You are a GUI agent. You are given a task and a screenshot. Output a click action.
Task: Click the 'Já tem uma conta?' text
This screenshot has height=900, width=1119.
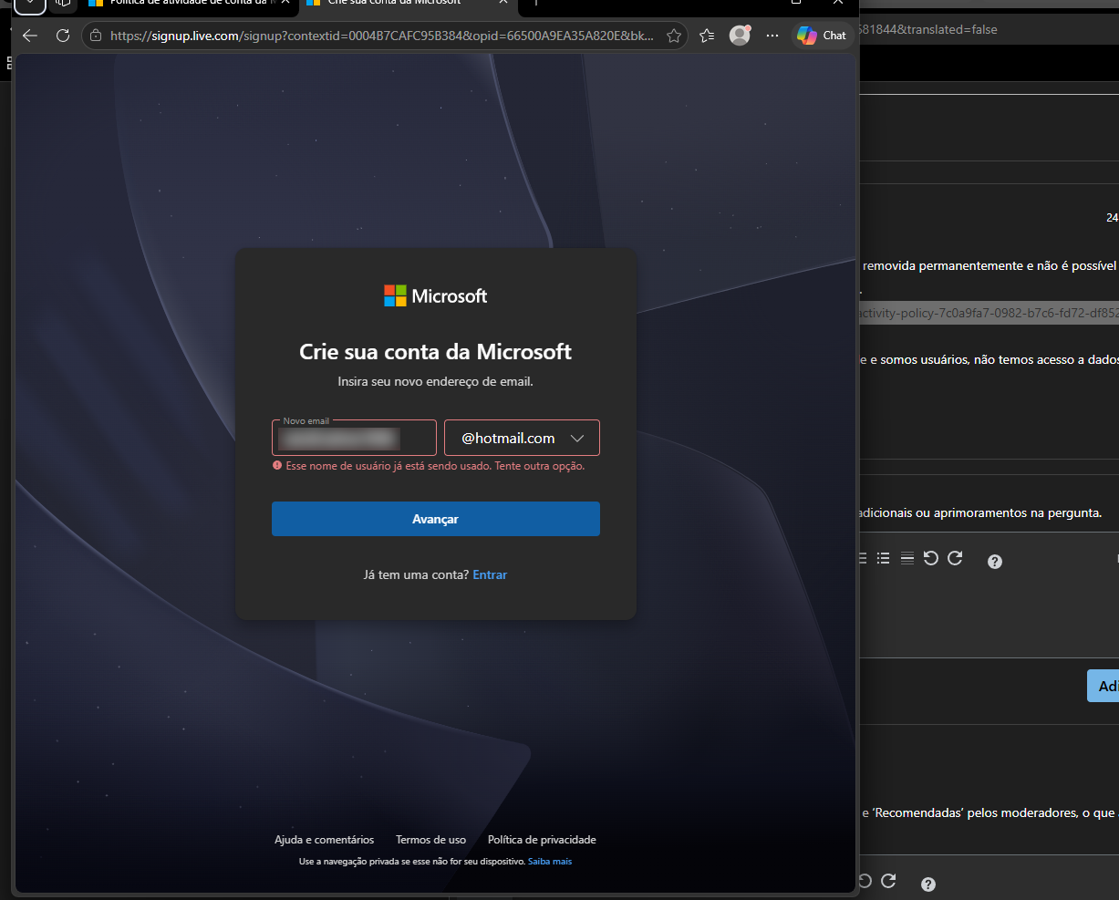tap(416, 574)
